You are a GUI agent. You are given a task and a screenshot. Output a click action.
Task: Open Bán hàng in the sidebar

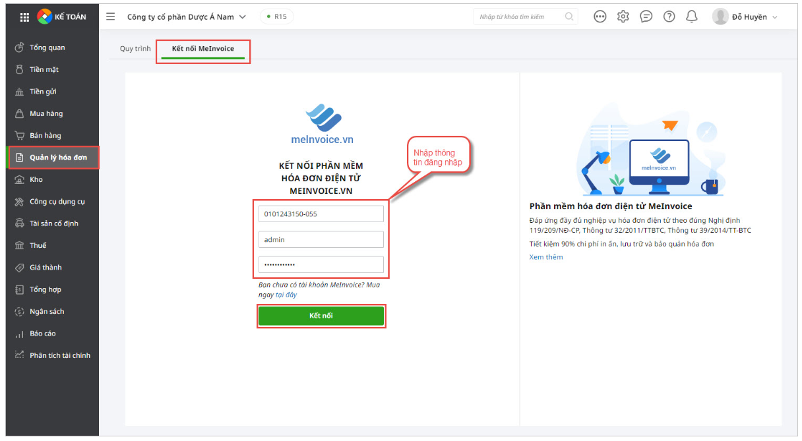[x=52, y=135]
